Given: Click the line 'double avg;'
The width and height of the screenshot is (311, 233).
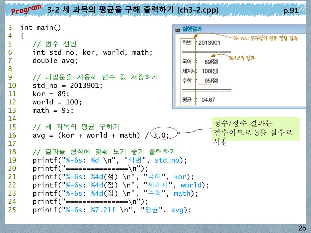Looking at the screenshot, I should click(x=55, y=61).
